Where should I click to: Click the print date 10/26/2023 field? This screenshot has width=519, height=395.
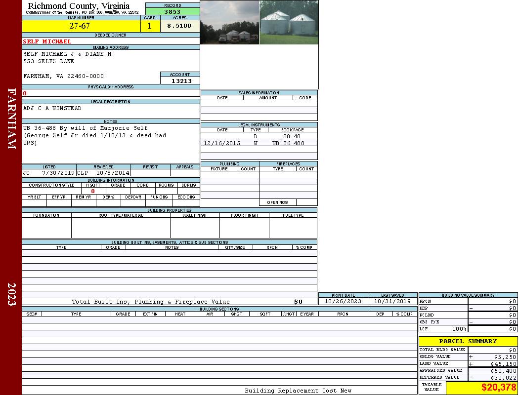[343, 301]
